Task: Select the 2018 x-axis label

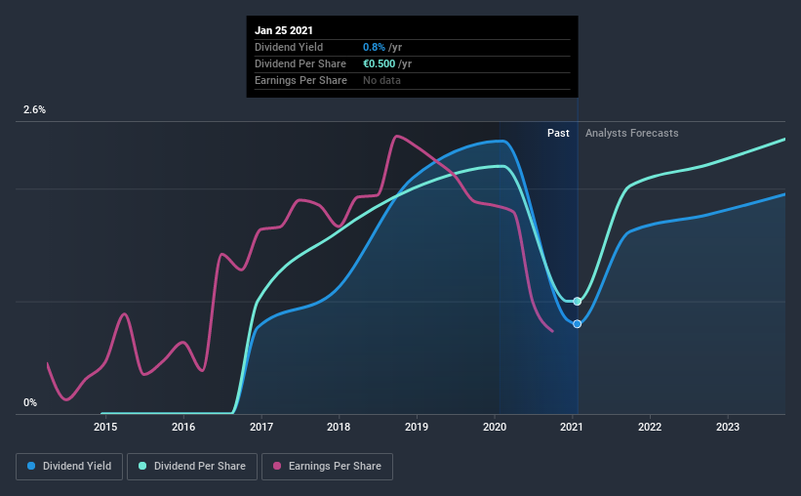Action: tap(339, 427)
